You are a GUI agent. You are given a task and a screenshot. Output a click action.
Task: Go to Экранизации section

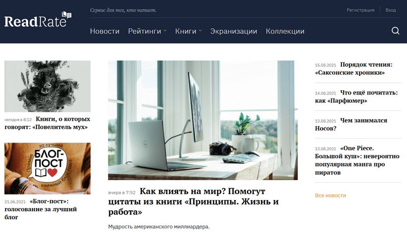tap(234, 31)
